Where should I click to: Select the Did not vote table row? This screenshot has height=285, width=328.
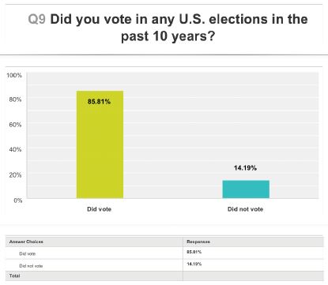pos(164,265)
